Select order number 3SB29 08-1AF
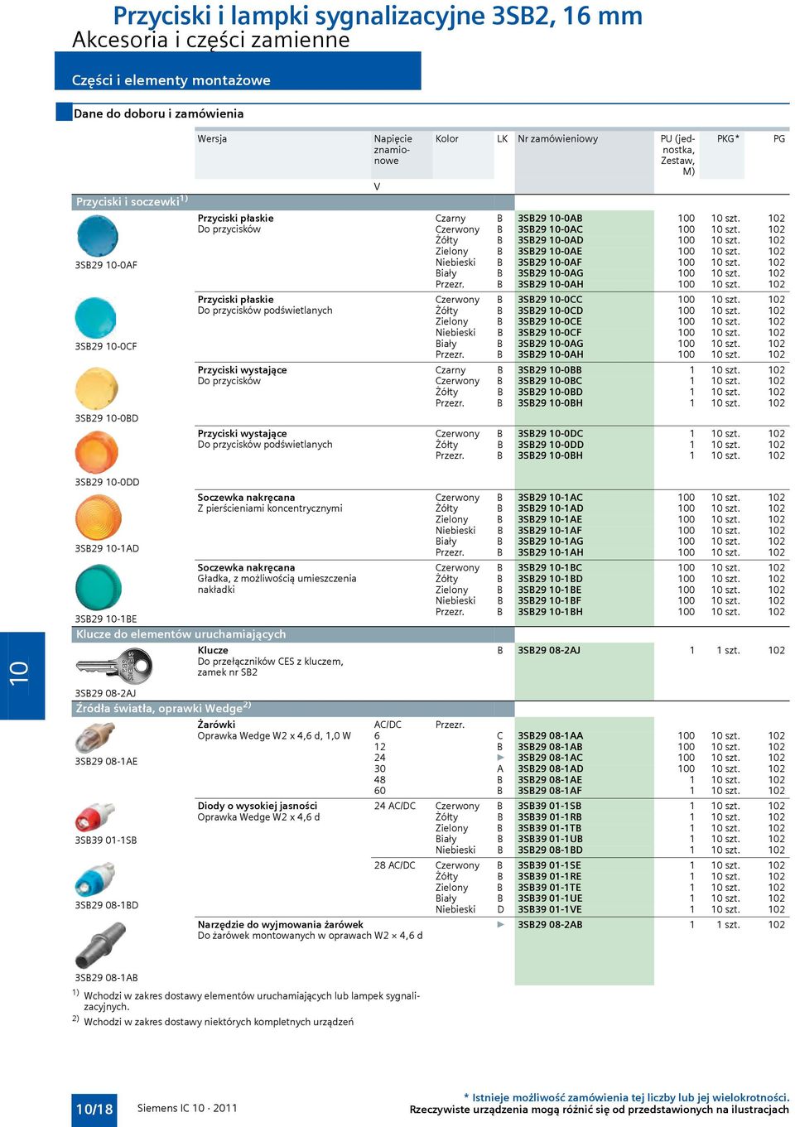795x1127 pixels. coord(550,791)
